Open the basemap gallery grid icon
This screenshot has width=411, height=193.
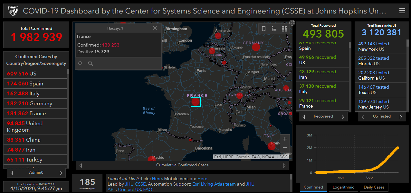point(284,29)
